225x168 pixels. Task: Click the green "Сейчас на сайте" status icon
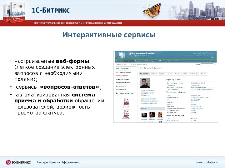point(142,91)
